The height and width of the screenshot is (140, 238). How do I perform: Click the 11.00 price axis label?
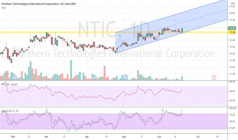(x=232, y=74)
